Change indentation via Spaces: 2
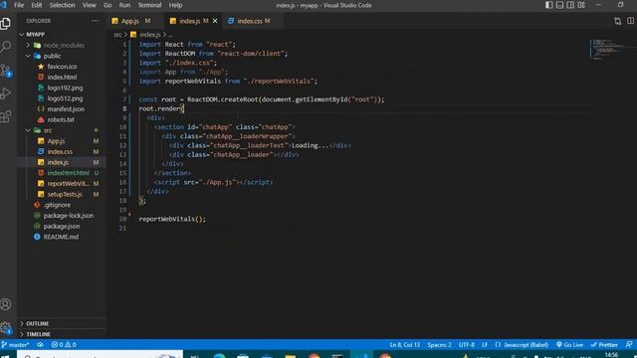The image size is (637, 358). pyautogui.click(x=439, y=345)
